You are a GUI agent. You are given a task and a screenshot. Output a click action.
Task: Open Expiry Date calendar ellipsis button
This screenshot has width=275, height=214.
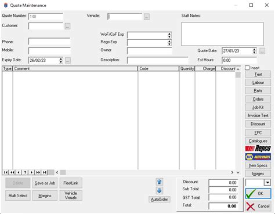pos(68,61)
